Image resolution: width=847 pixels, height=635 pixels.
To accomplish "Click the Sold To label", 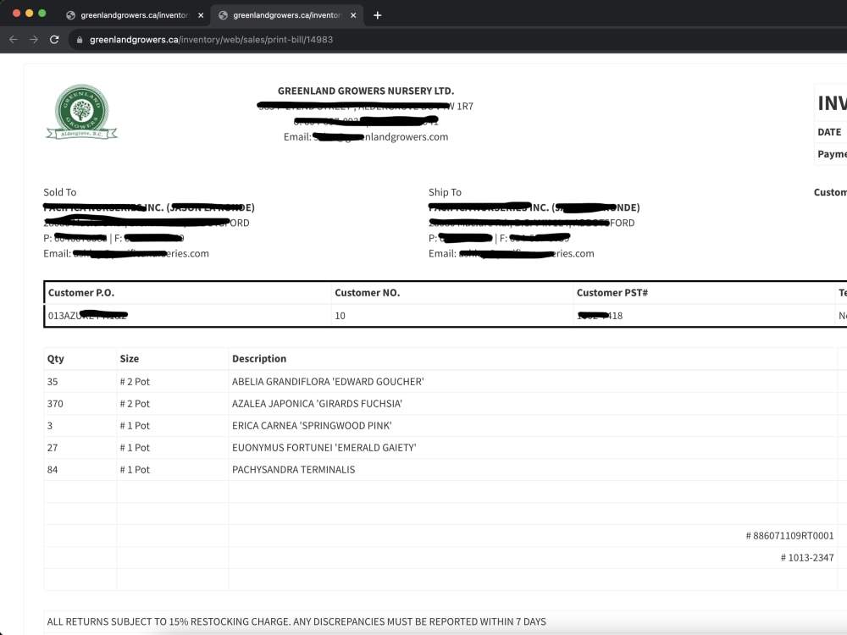I will (60, 192).
